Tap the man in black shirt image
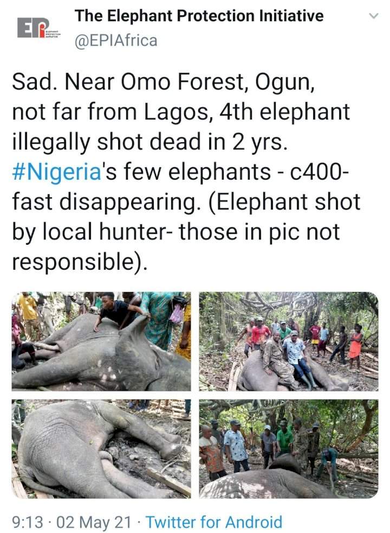This screenshot has width=390, height=533. 119,311
